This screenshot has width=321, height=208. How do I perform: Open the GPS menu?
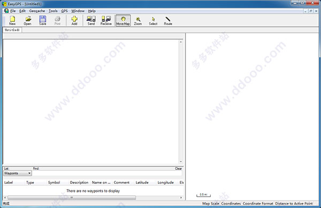(x=64, y=11)
